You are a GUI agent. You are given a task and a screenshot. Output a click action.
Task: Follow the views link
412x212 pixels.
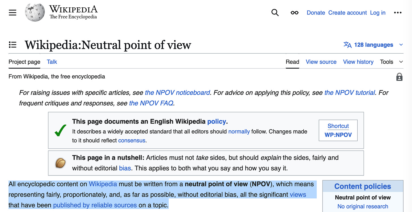coord(298,194)
